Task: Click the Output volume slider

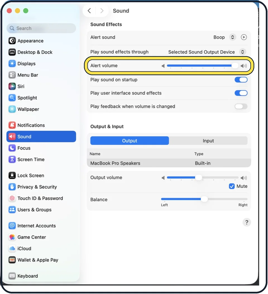Action: click(x=202, y=178)
